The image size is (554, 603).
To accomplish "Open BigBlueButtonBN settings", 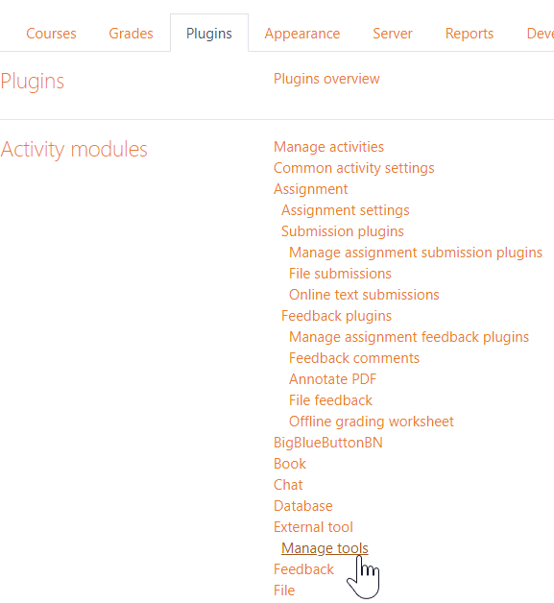I will pos(328,443).
